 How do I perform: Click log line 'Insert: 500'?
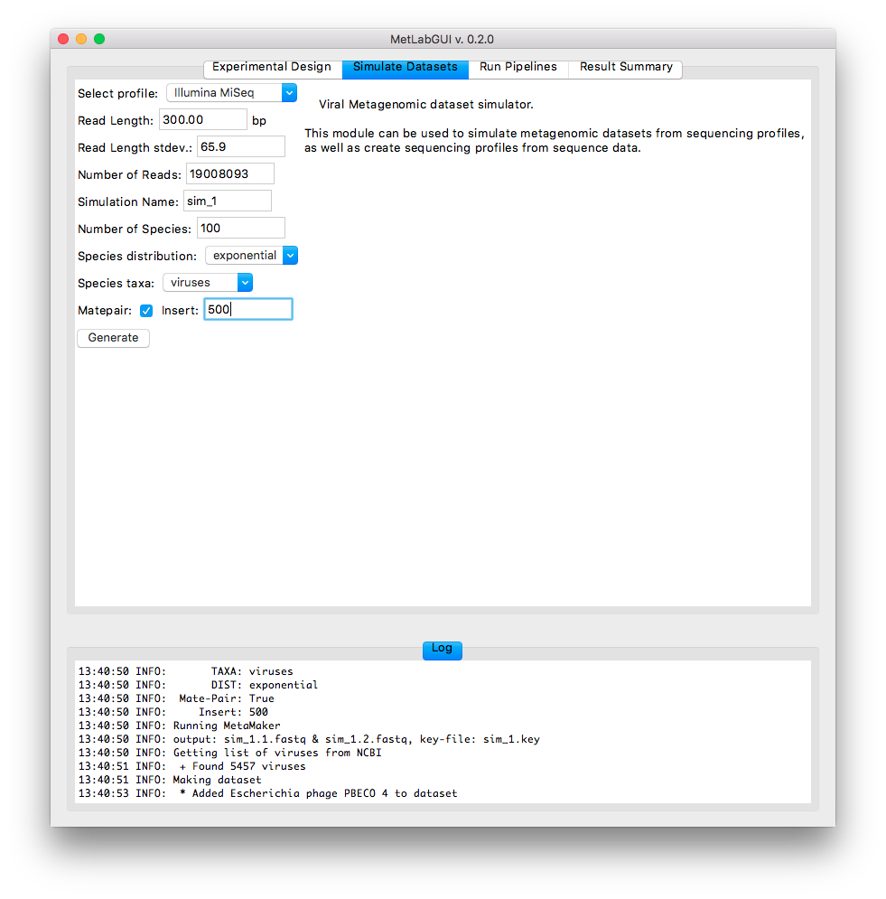173,712
